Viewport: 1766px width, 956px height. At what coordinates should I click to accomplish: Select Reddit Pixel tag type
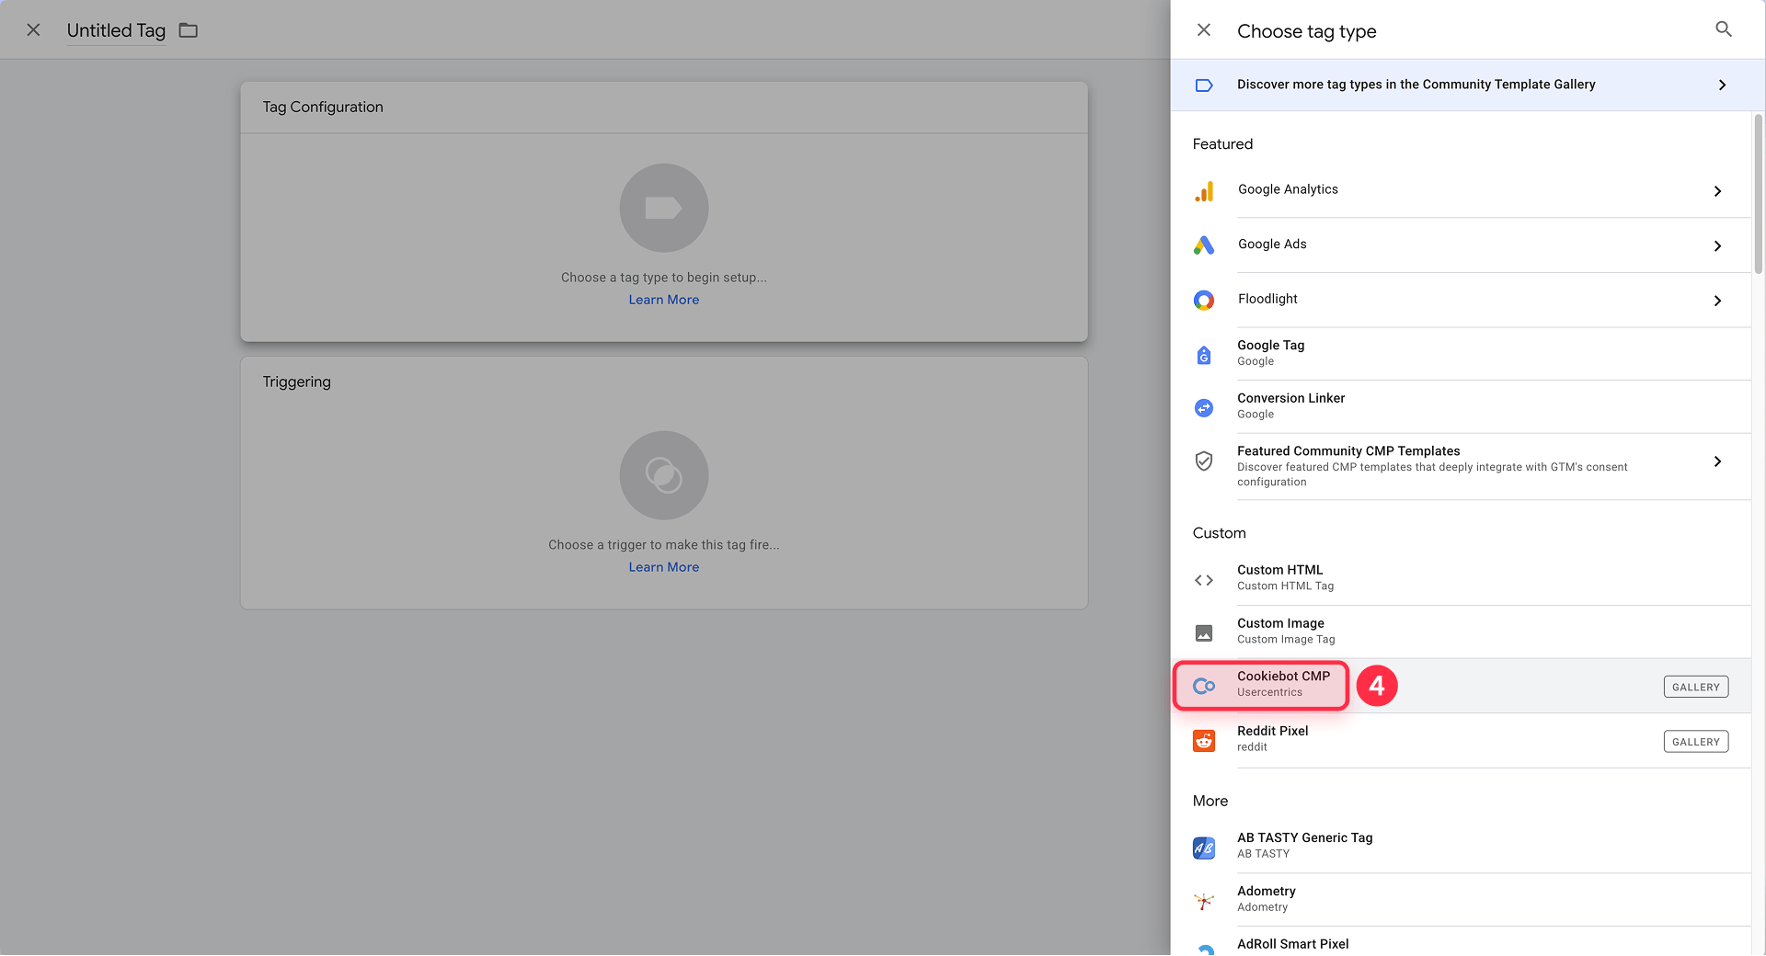(1461, 740)
